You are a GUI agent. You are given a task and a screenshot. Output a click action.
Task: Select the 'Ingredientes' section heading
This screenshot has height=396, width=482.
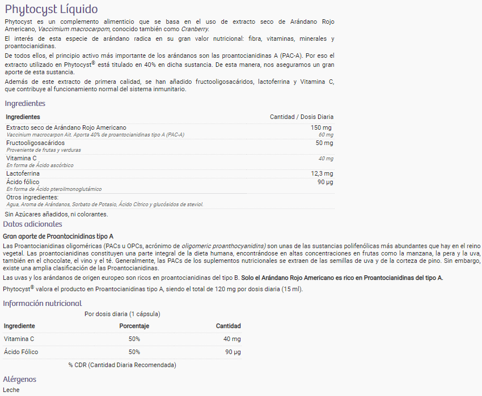point(25,104)
